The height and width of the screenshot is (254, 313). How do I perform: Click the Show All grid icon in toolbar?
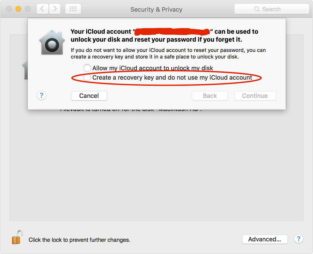[x=73, y=9]
